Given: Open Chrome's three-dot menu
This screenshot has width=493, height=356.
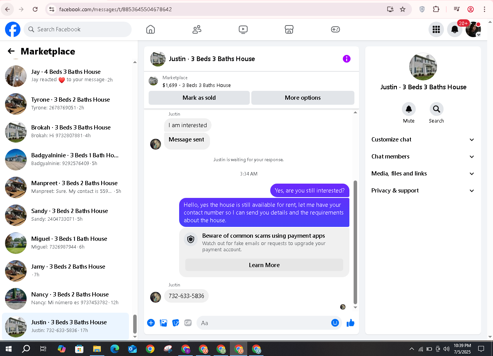Looking at the screenshot, I should point(485,9).
